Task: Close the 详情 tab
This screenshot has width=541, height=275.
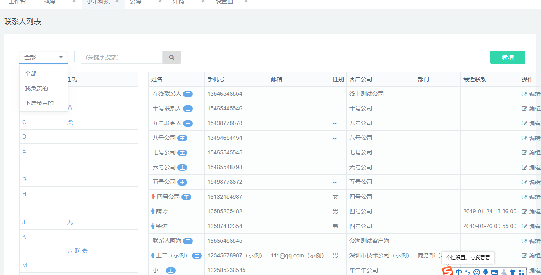Action: tap(203, 1)
